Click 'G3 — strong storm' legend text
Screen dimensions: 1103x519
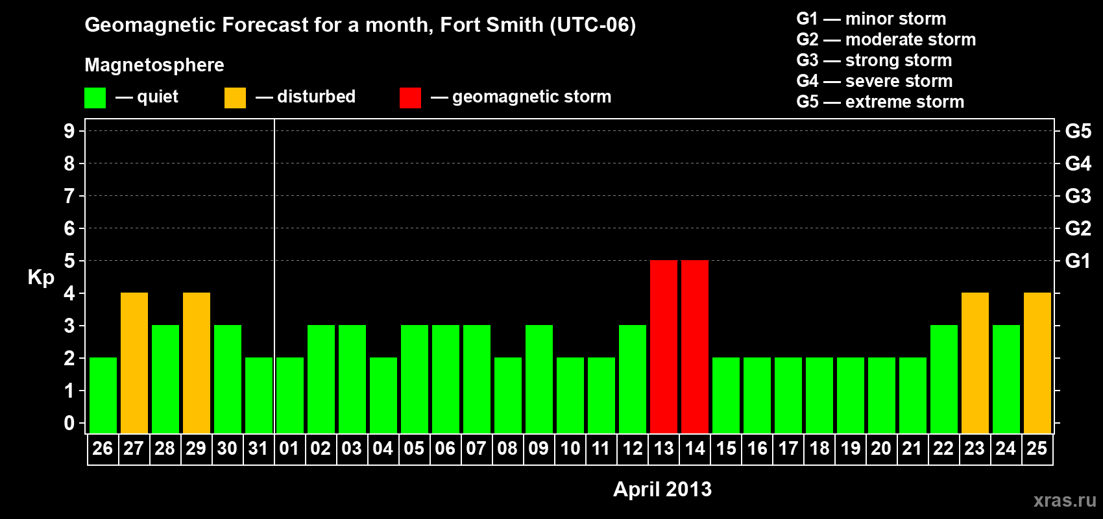875,60
